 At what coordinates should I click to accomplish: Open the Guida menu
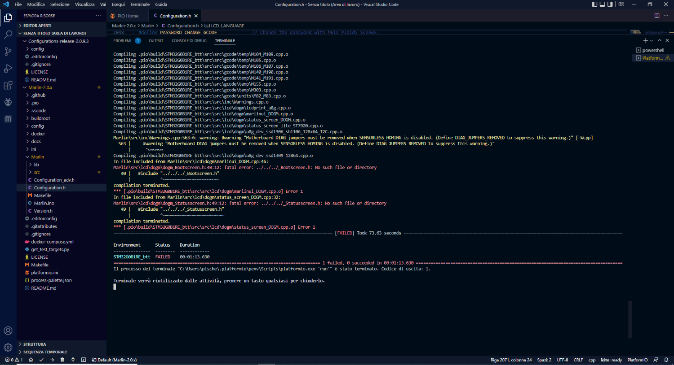161,4
